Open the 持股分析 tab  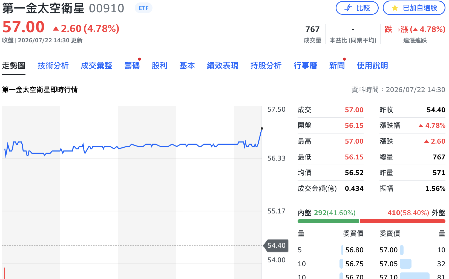[266, 66]
